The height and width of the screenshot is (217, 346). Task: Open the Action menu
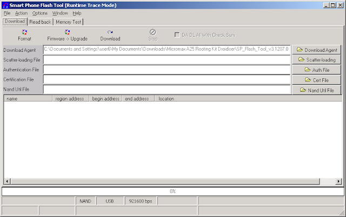point(22,13)
